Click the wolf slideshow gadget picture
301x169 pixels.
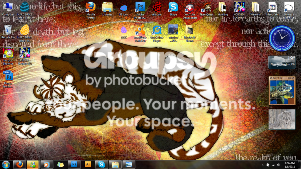pos(282,119)
